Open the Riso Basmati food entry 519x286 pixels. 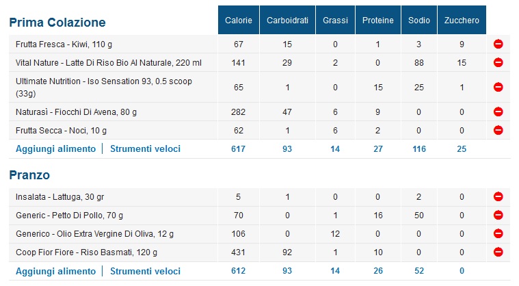[86, 252]
